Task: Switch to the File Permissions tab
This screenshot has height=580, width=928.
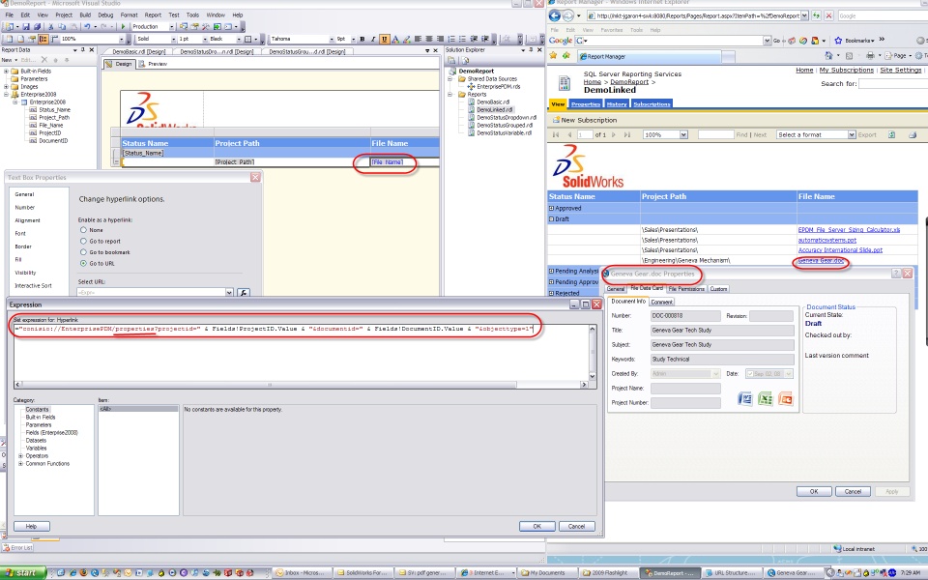Action: (686, 289)
